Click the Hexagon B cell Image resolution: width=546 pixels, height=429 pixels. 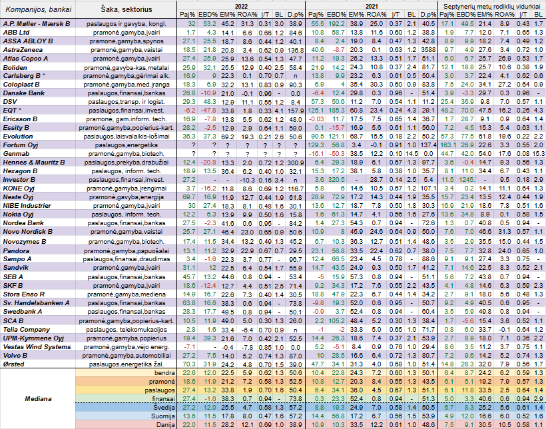pyautogui.click(x=38, y=171)
